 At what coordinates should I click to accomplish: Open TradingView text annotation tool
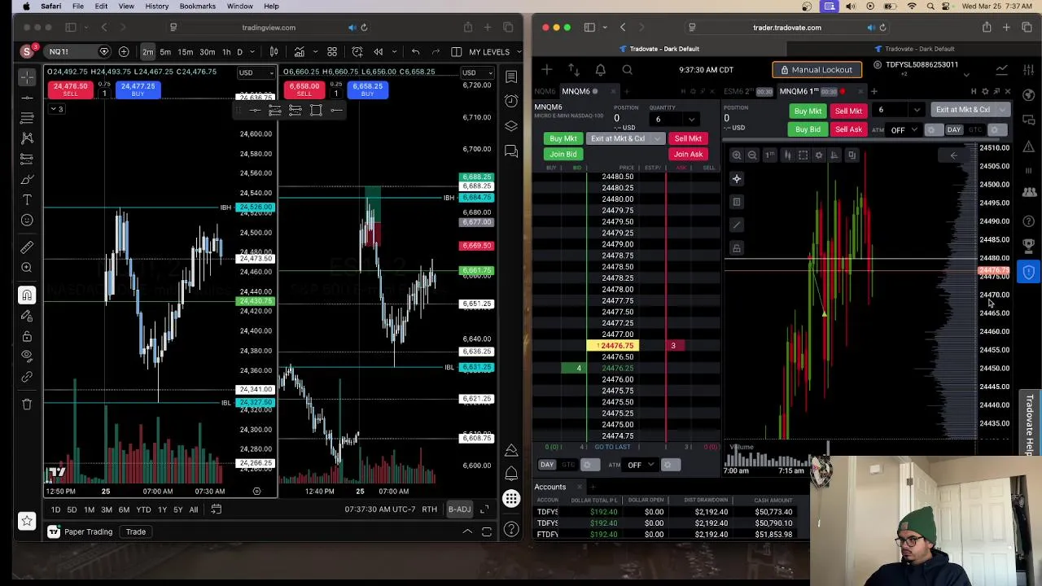tap(27, 199)
